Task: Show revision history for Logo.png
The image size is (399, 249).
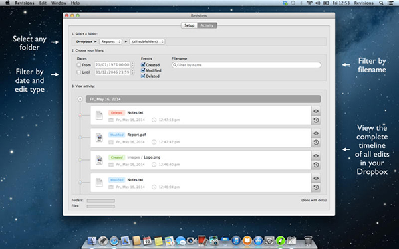Action: coord(316,165)
